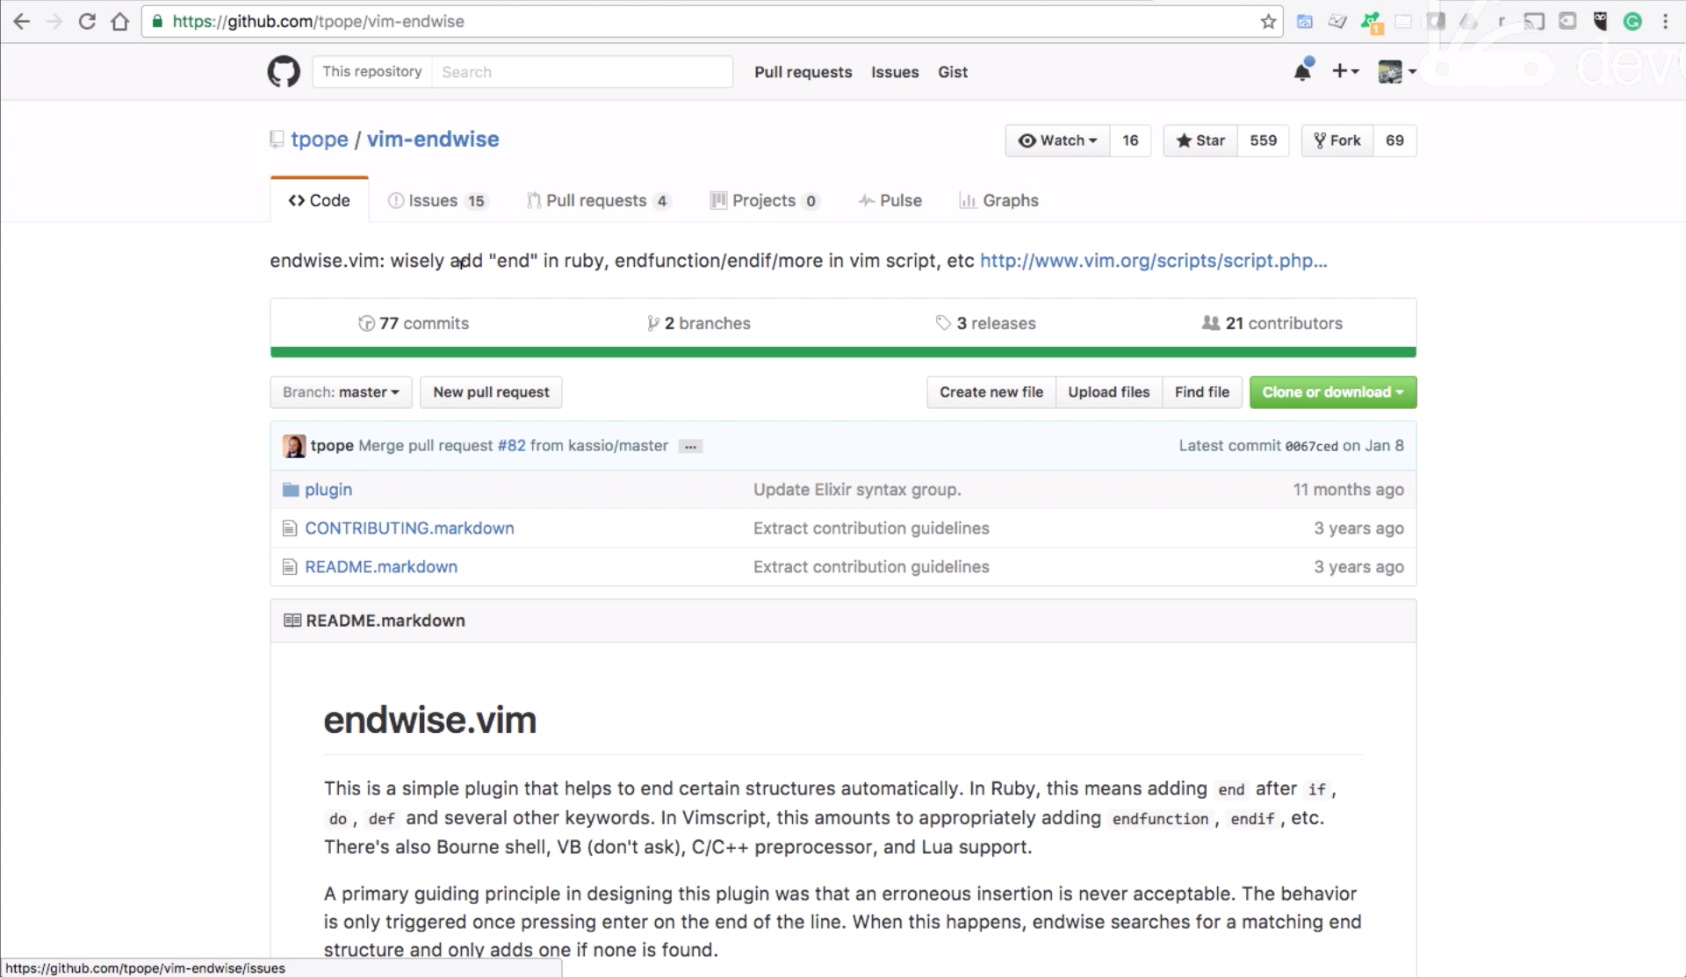
Task: Open 'Update Elixir syntax group.' commit
Action: (857, 490)
